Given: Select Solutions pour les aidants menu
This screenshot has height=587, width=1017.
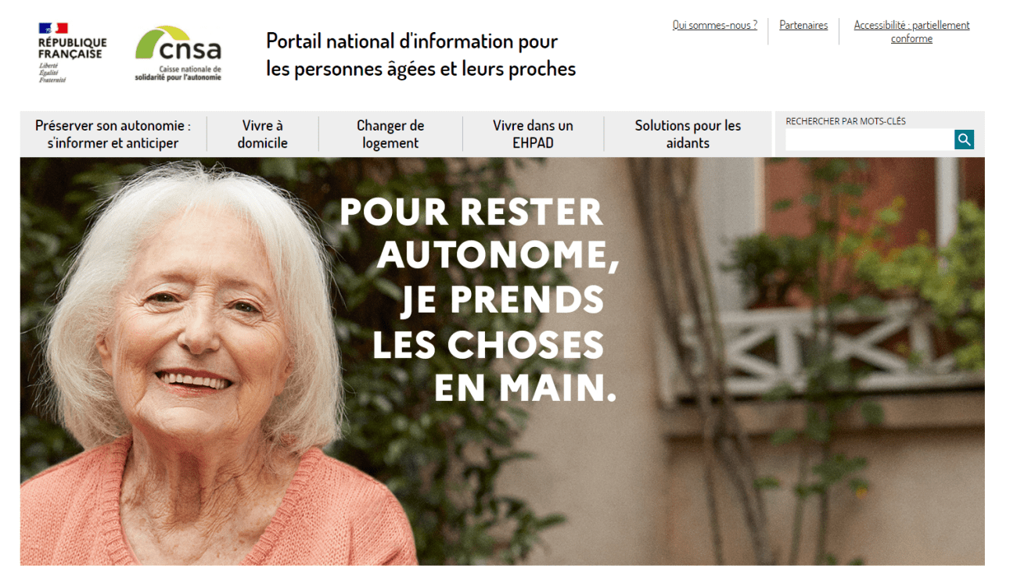Looking at the screenshot, I should coord(688,134).
